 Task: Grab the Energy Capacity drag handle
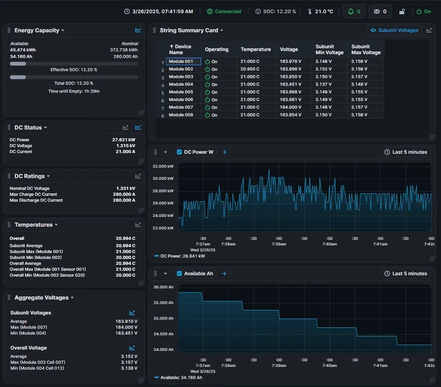9,30
